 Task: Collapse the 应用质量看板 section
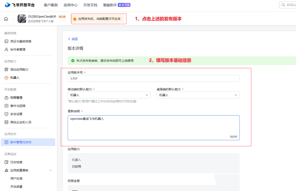point(50,170)
